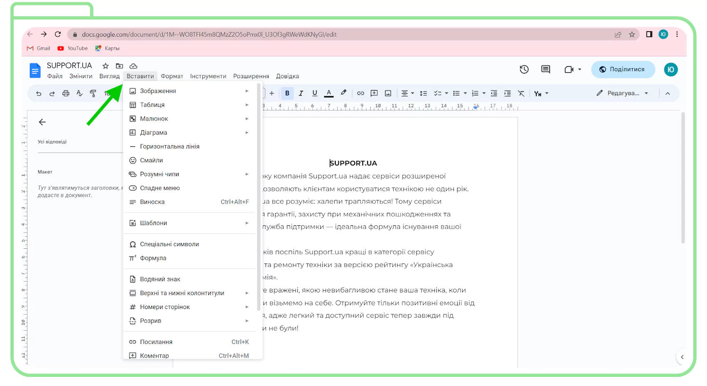Expand the Малюнок submenu
707x386 pixels.
(189, 119)
